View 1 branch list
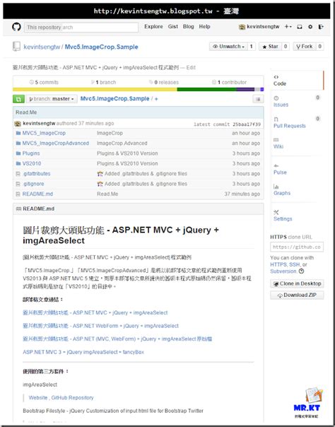 [104, 82]
